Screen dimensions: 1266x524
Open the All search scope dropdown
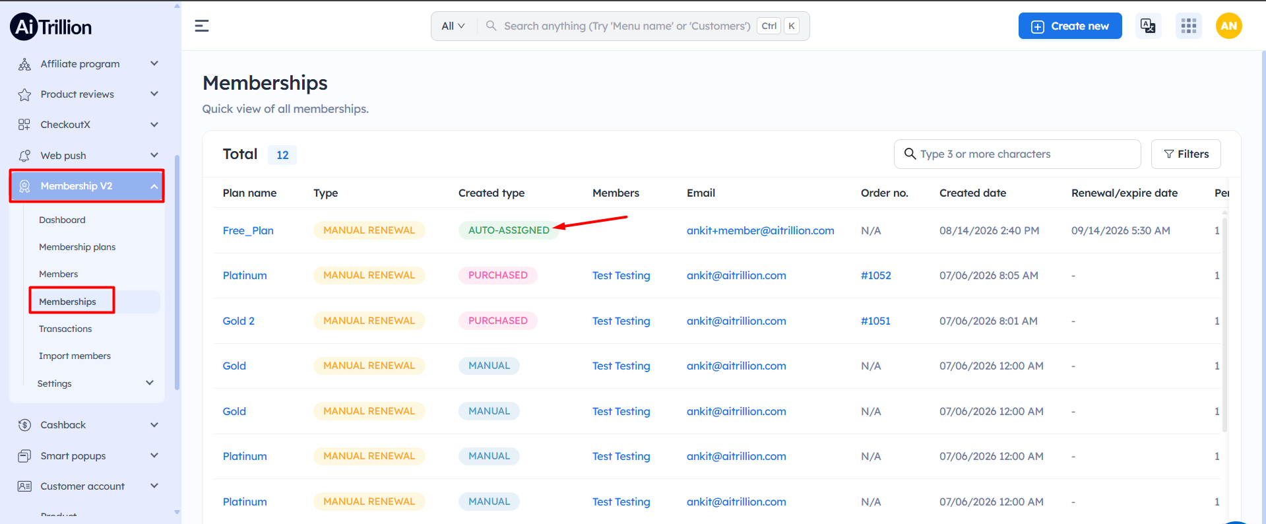(x=453, y=26)
